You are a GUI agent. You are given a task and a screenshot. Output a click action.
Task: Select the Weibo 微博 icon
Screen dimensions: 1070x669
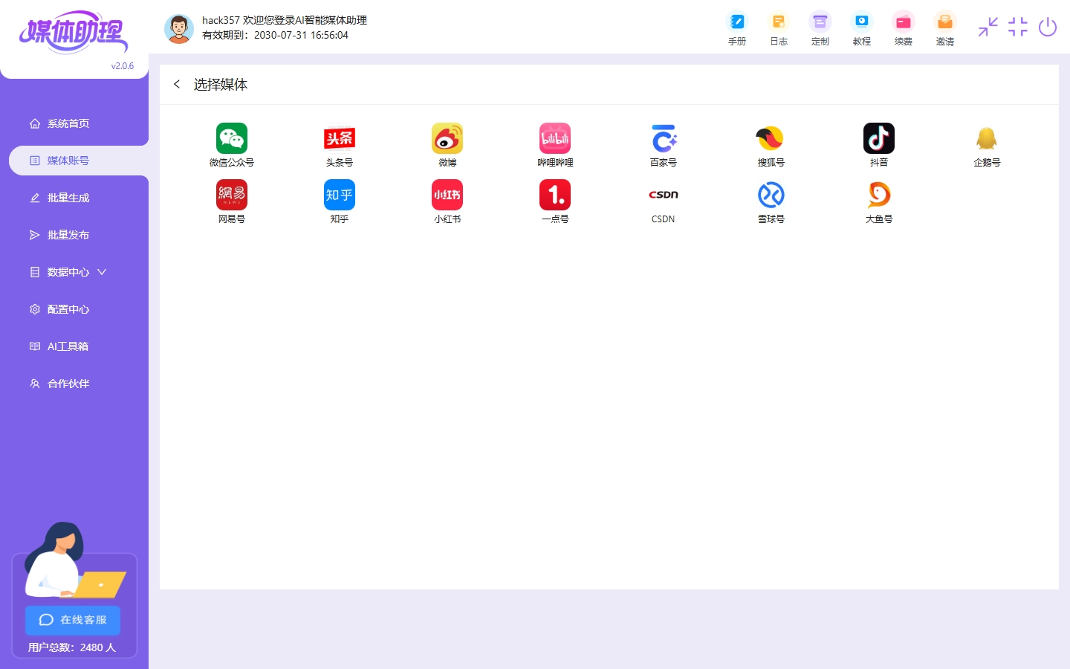tap(447, 139)
